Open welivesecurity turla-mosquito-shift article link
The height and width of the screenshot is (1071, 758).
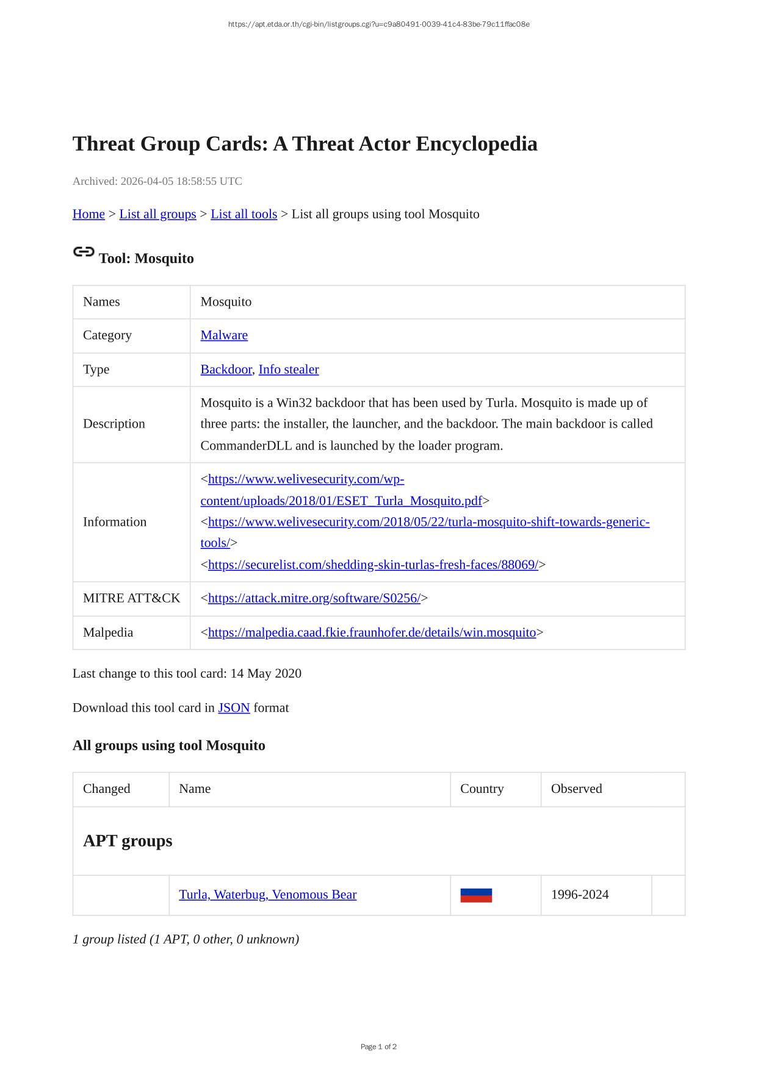[428, 522]
